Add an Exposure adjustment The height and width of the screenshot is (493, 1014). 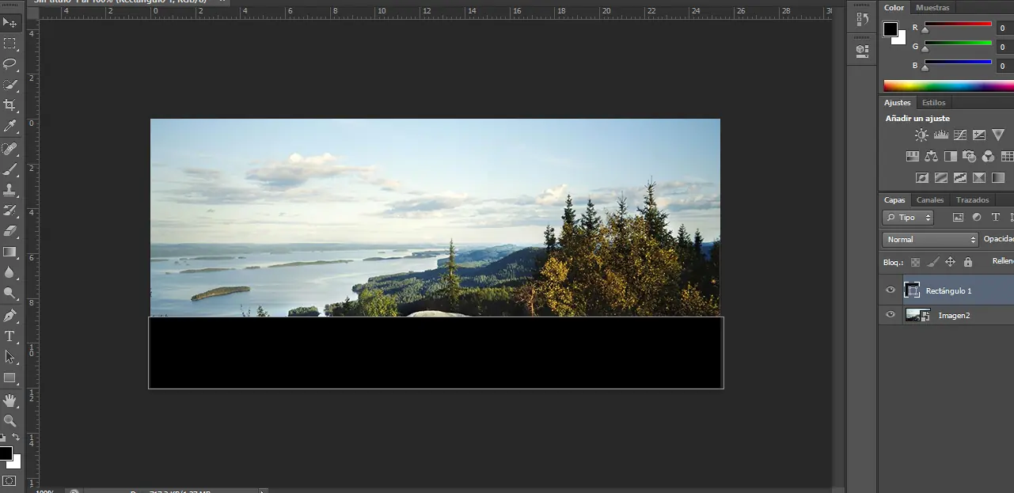979,135
